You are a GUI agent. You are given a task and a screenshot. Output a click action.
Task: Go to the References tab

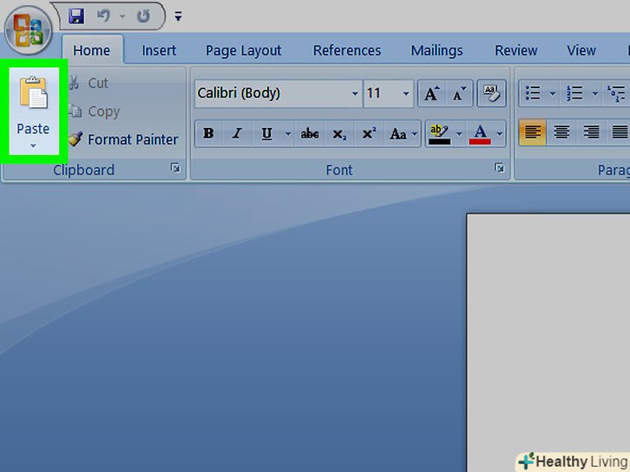point(347,50)
